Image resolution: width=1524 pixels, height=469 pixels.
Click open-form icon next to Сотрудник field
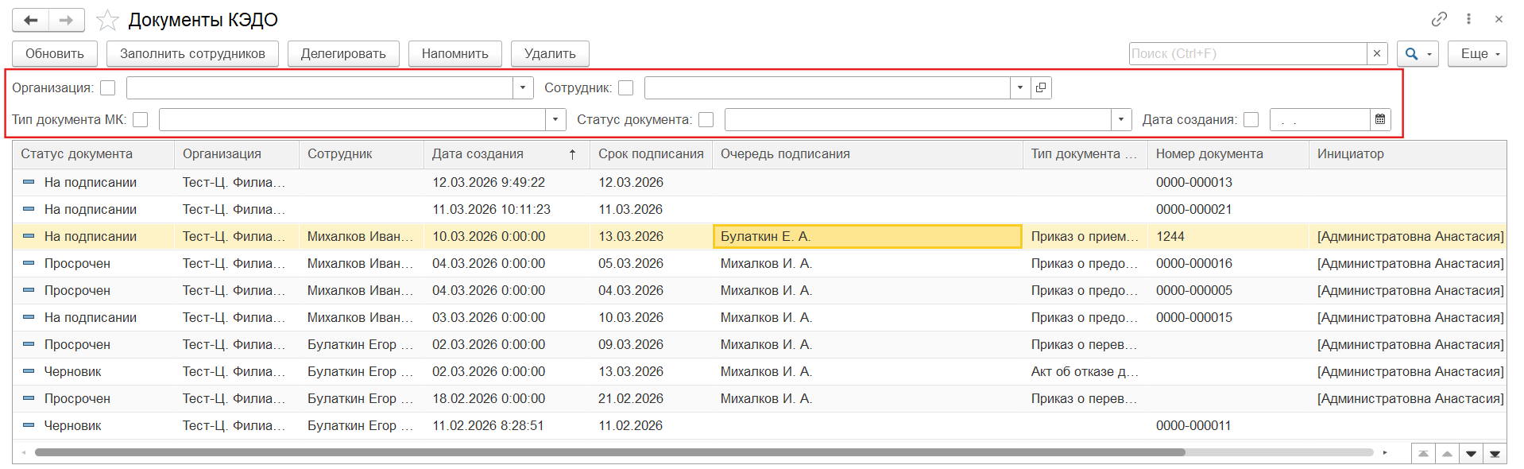coord(1041,87)
